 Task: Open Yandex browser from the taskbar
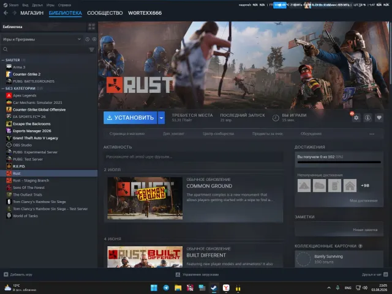(x=226, y=288)
